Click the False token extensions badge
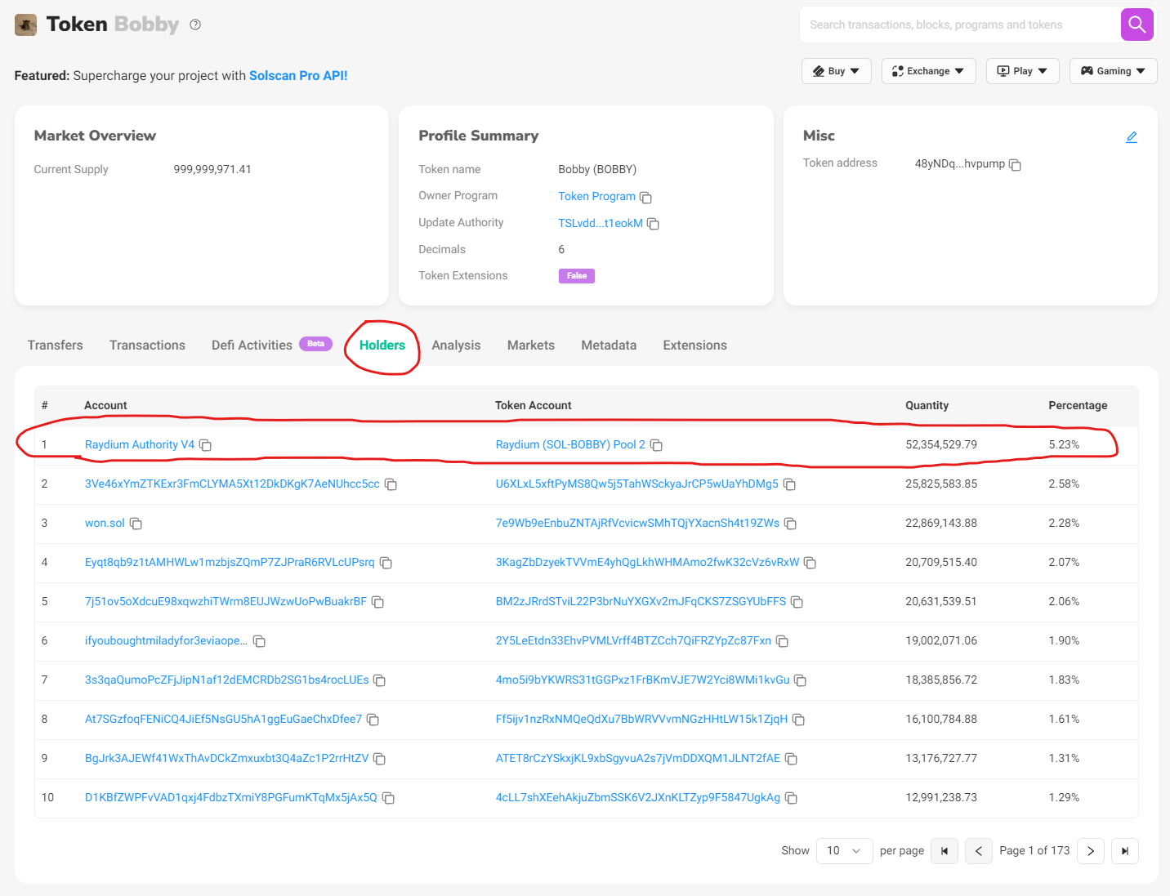Image resolution: width=1170 pixels, height=896 pixels. pos(577,276)
